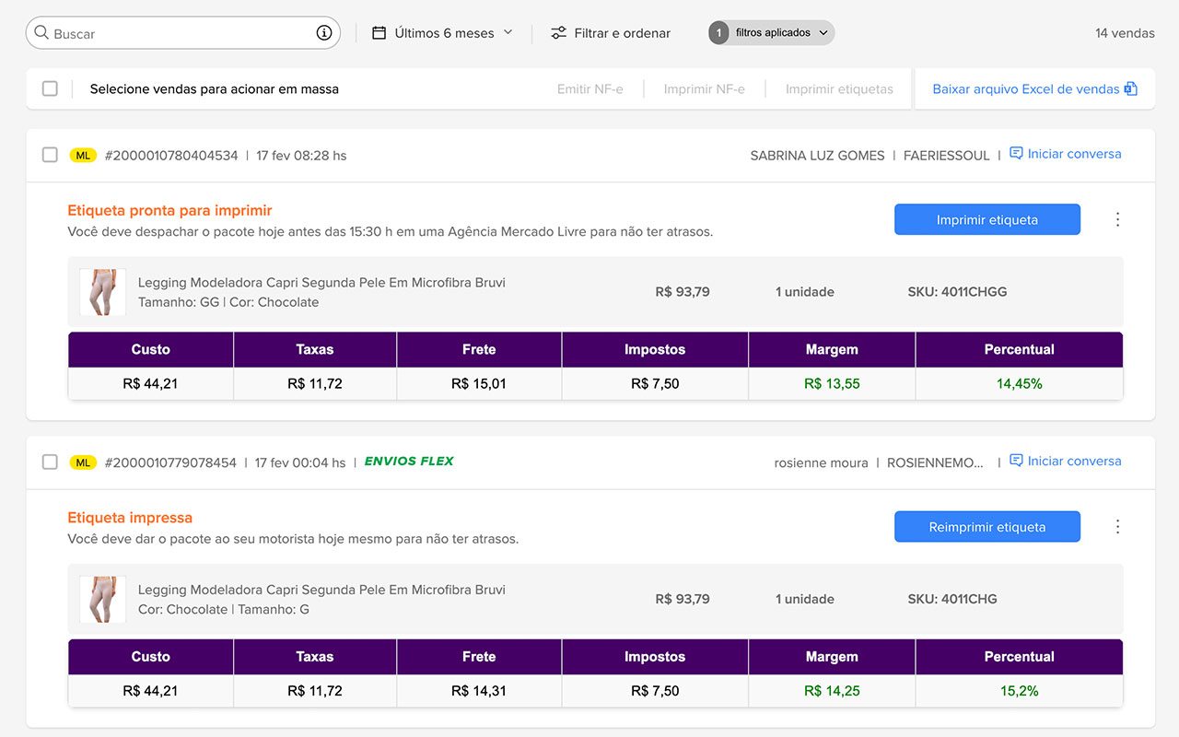1179x737 pixels.
Task: Toggle the select-all sales checkbox
Action: pos(50,89)
